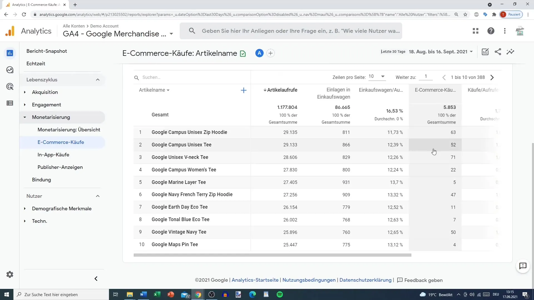Collapse the Lebenszyklus section

click(98, 80)
